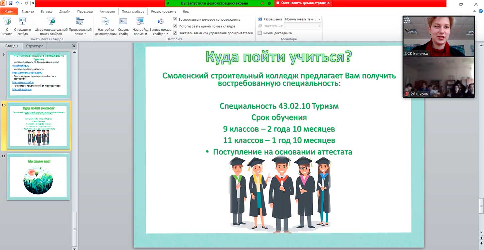Switch to the Animation ribbon tab
The height and width of the screenshot is (250, 484).
tap(107, 11)
